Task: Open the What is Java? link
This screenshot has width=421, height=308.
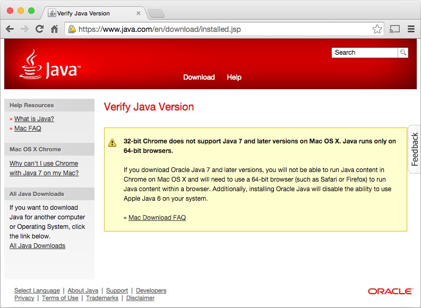Action: click(34, 119)
